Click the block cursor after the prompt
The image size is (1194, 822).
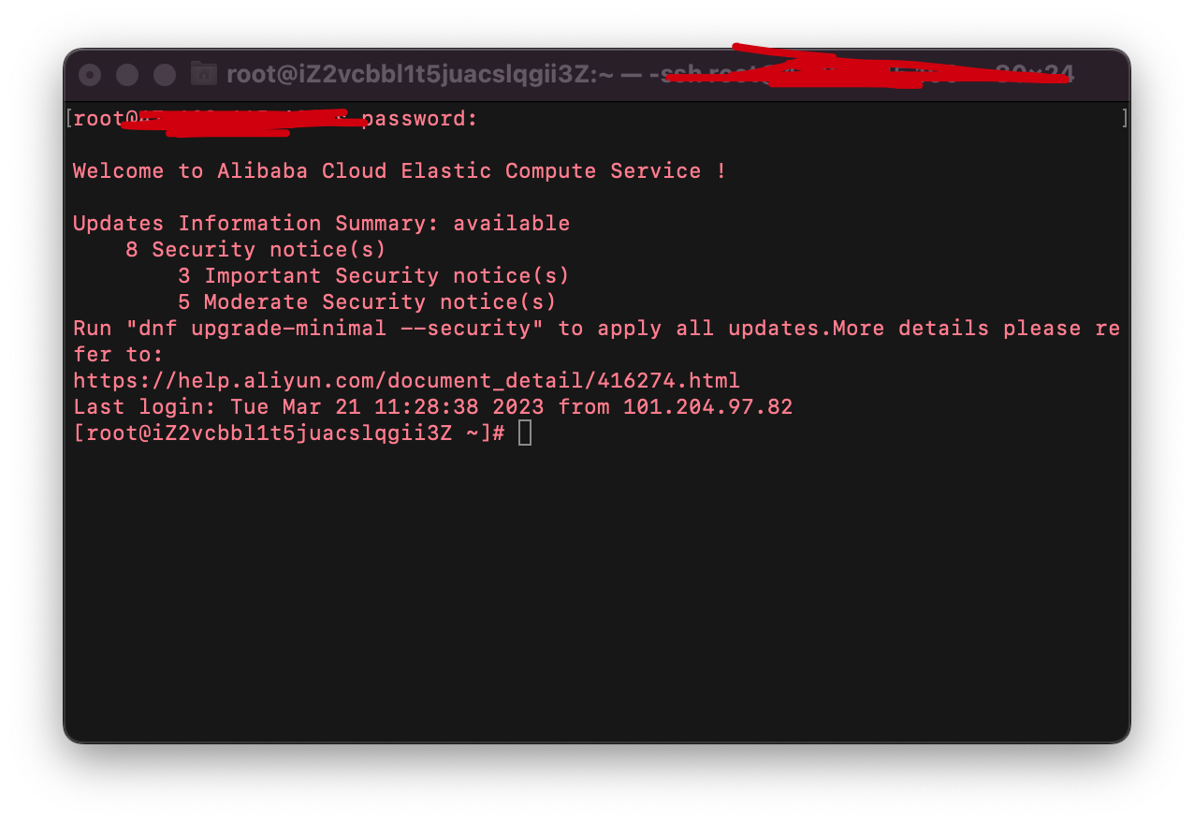point(525,433)
